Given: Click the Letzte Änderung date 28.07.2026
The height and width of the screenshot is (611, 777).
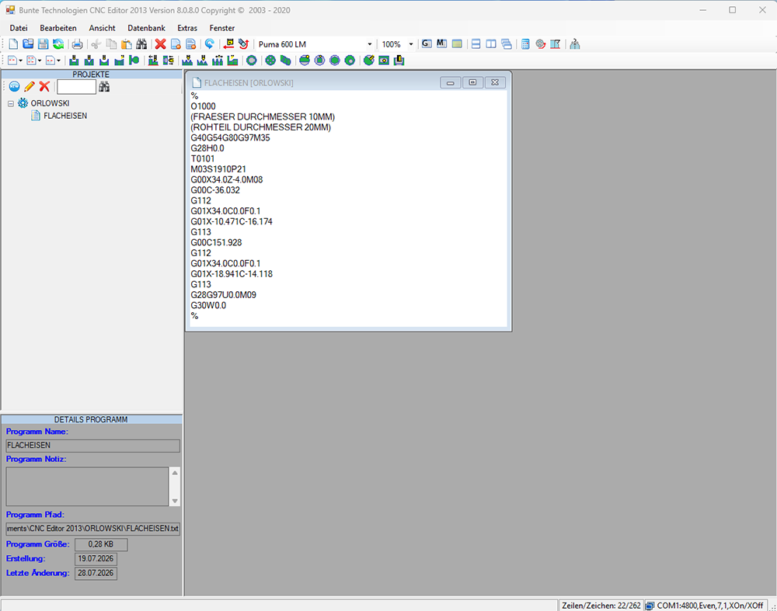Looking at the screenshot, I should (x=96, y=574).
